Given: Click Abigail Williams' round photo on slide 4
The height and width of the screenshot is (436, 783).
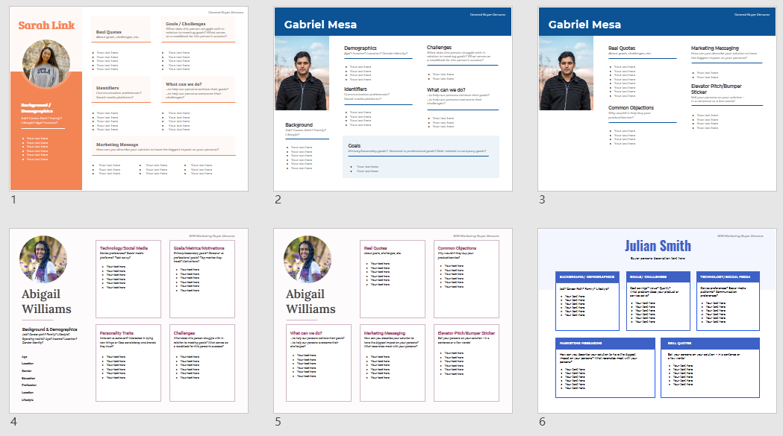Looking at the screenshot, I should point(43,259).
